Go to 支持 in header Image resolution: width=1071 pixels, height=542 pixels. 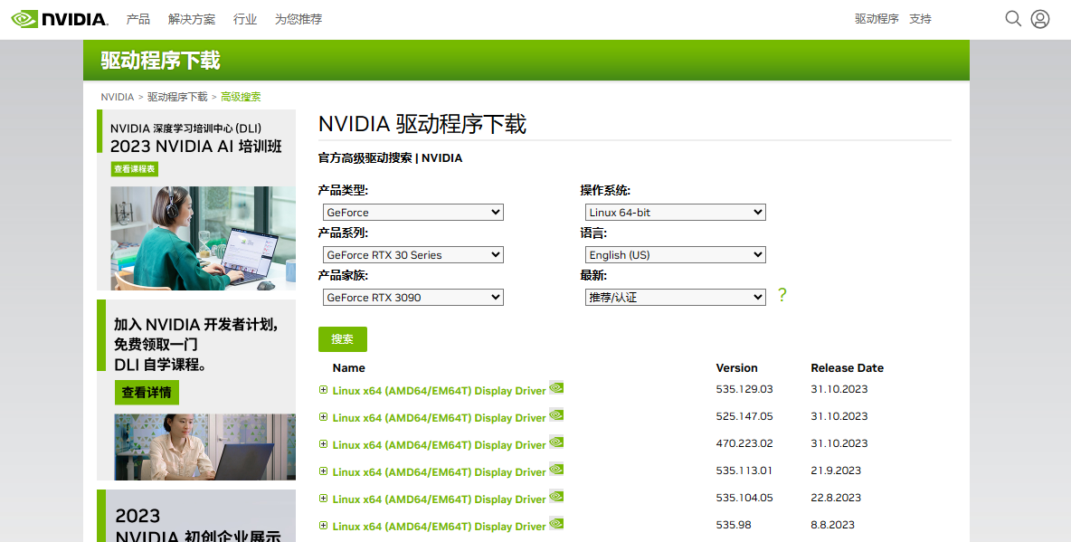tap(920, 19)
